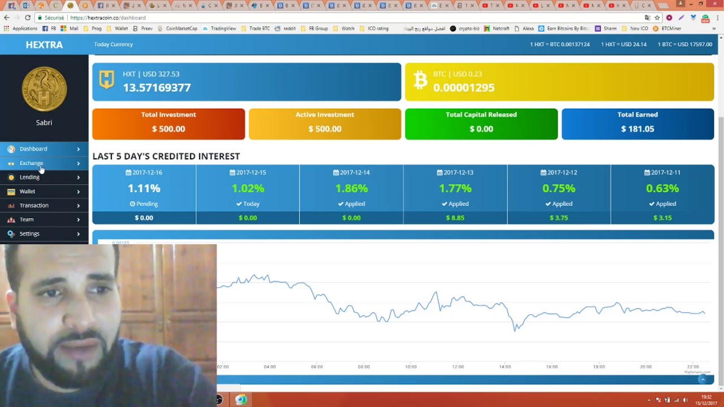Click the HEXTRA logo title
This screenshot has width=724, height=407.
coord(44,45)
